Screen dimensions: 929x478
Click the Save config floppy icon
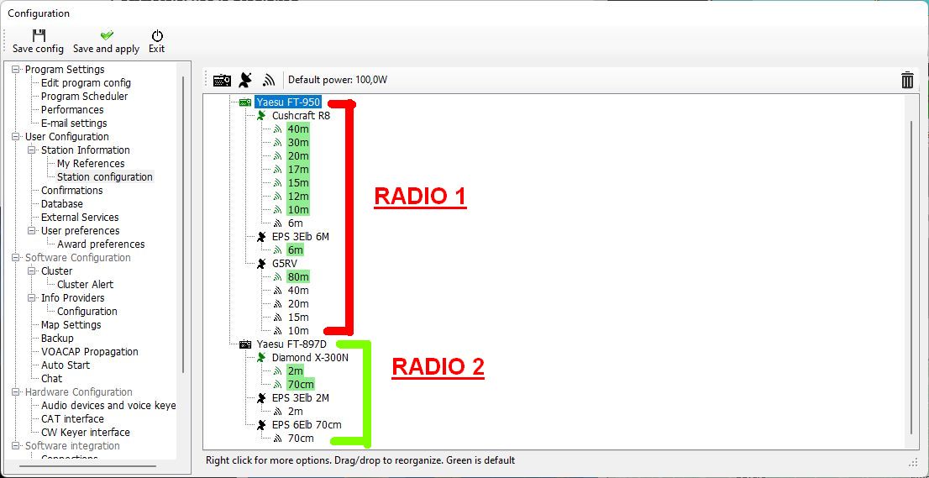[39, 35]
